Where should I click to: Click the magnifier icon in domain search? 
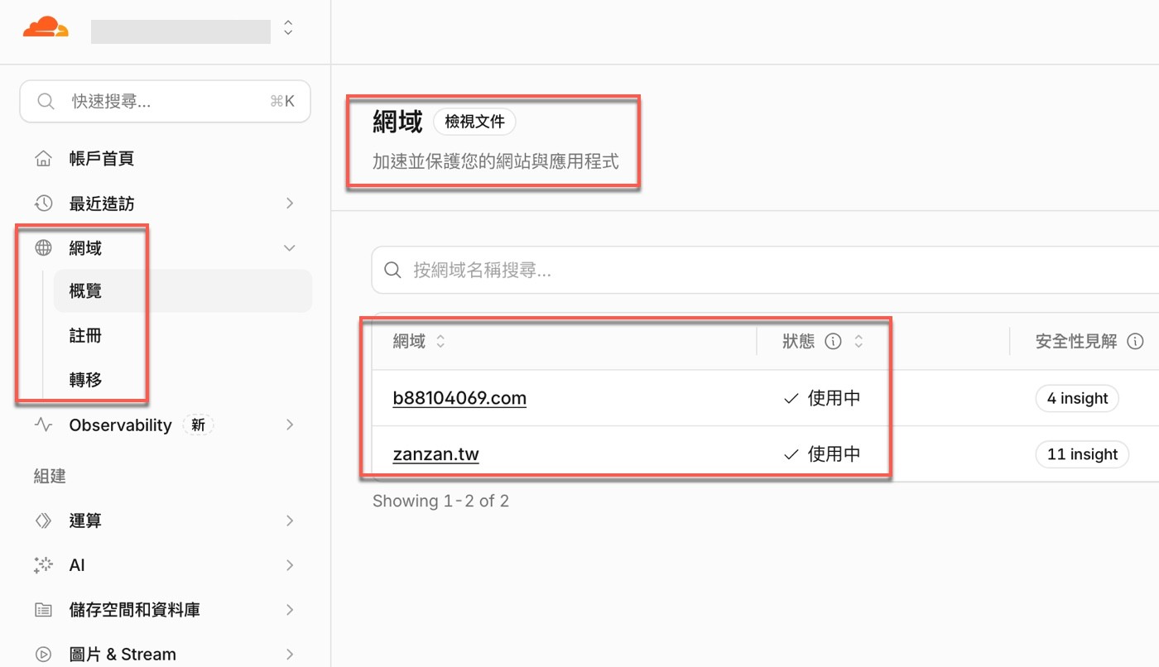point(395,270)
